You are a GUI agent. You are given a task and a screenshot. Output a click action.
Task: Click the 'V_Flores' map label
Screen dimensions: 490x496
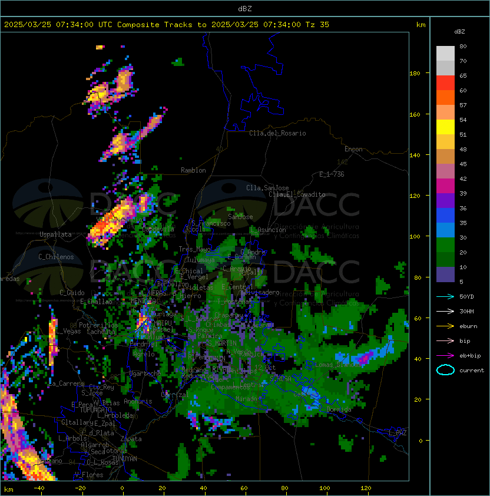coord(89,475)
